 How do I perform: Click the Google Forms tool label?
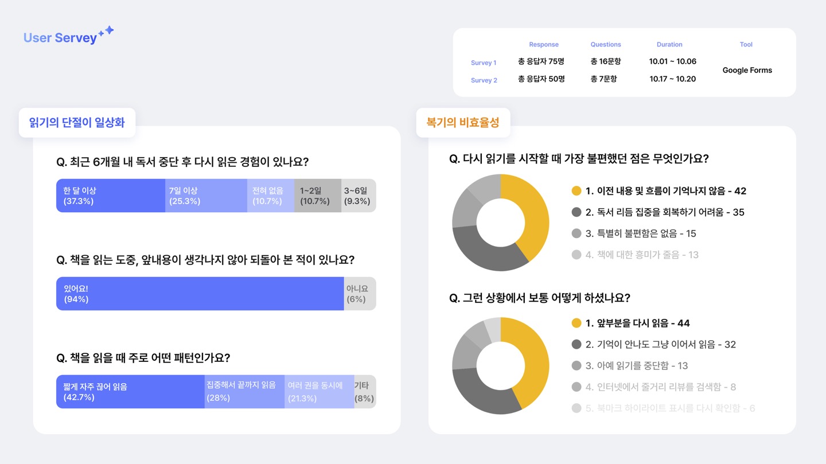[747, 70]
